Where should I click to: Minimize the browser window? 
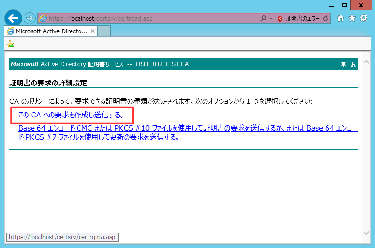pyautogui.click(x=331, y=5)
